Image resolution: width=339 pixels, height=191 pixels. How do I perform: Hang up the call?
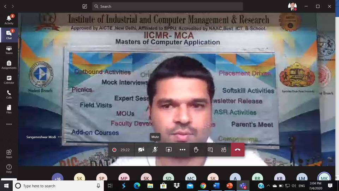(x=237, y=150)
